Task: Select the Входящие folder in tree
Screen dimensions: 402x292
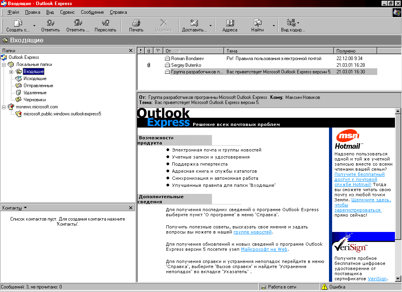Action: click(x=34, y=71)
